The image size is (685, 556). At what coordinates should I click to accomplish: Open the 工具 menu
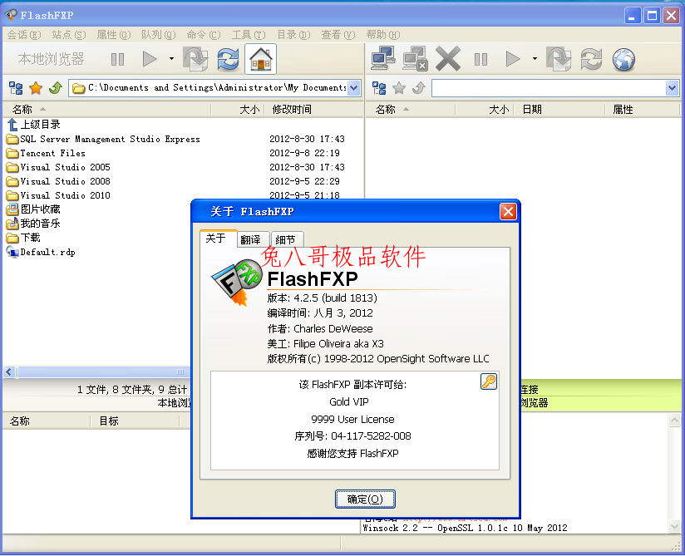click(249, 35)
